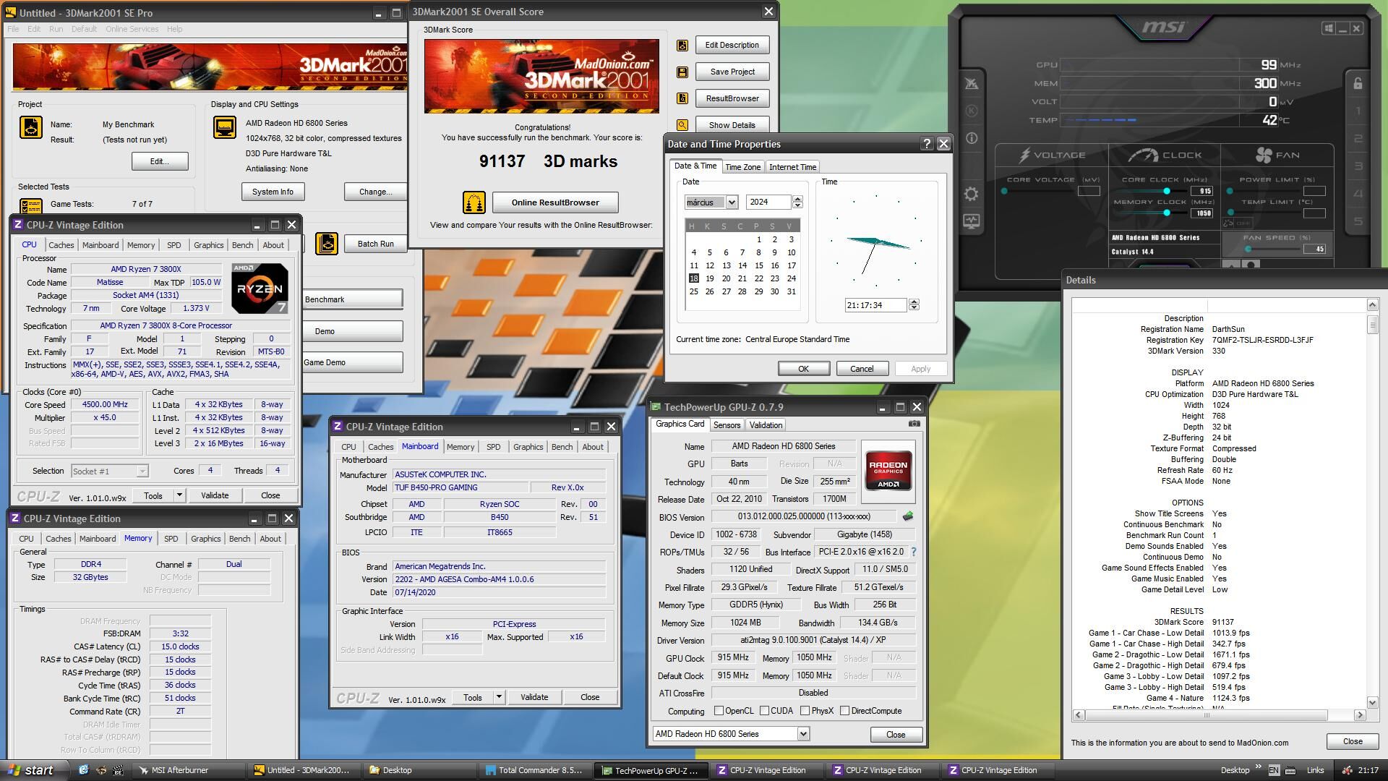
Task: Switch to the Internet Time tab
Action: [792, 167]
